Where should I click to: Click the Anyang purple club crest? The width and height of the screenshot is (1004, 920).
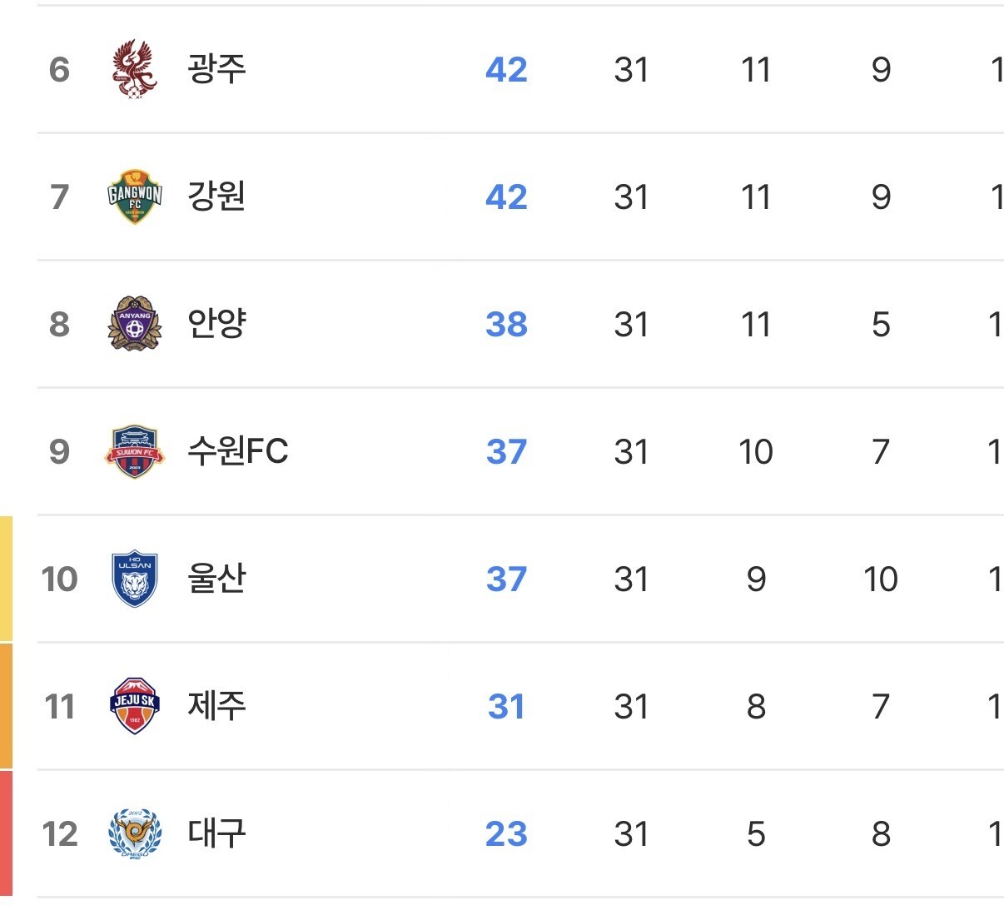pos(135,324)
